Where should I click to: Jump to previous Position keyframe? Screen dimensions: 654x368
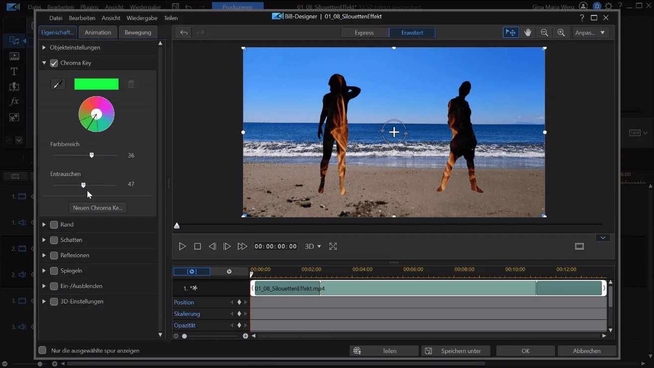pos(232,302)
